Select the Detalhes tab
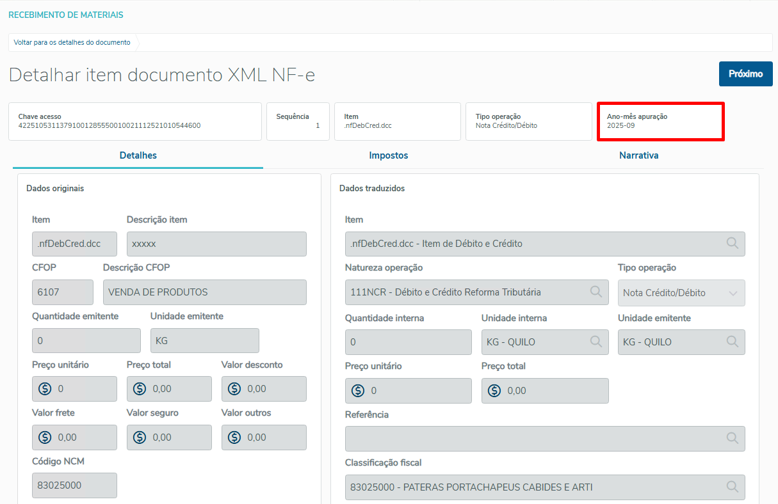 pyautogui.click(x=138, y=155)
